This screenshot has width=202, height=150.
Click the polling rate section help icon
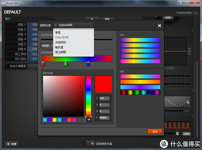point(192,116)
